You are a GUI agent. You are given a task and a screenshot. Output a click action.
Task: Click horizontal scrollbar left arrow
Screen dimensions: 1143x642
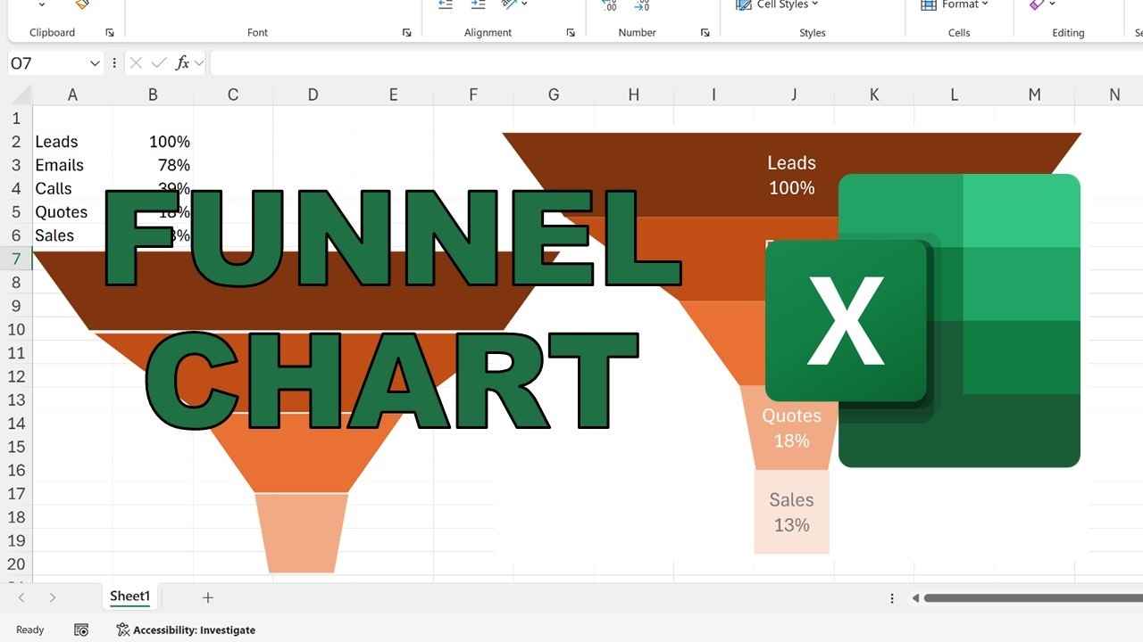point(915,597)
